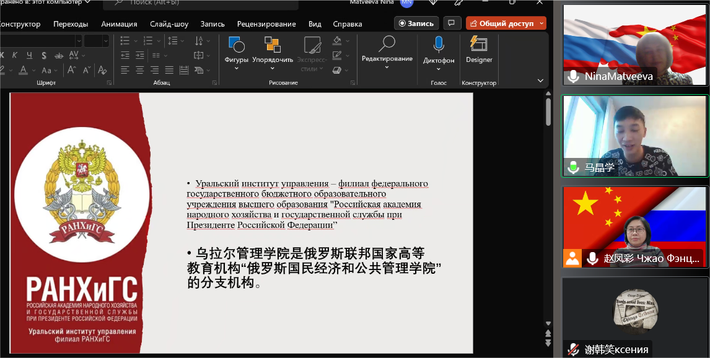Toggle NinaMatveeva's microphone
The image size is (710, 358).
573,76
